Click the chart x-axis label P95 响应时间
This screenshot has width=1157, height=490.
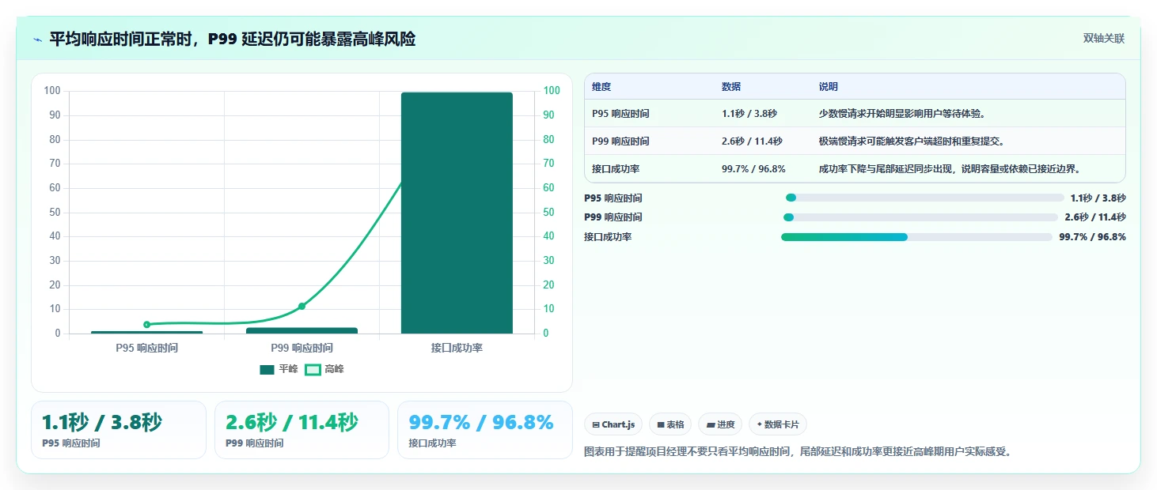click(146, 348)
